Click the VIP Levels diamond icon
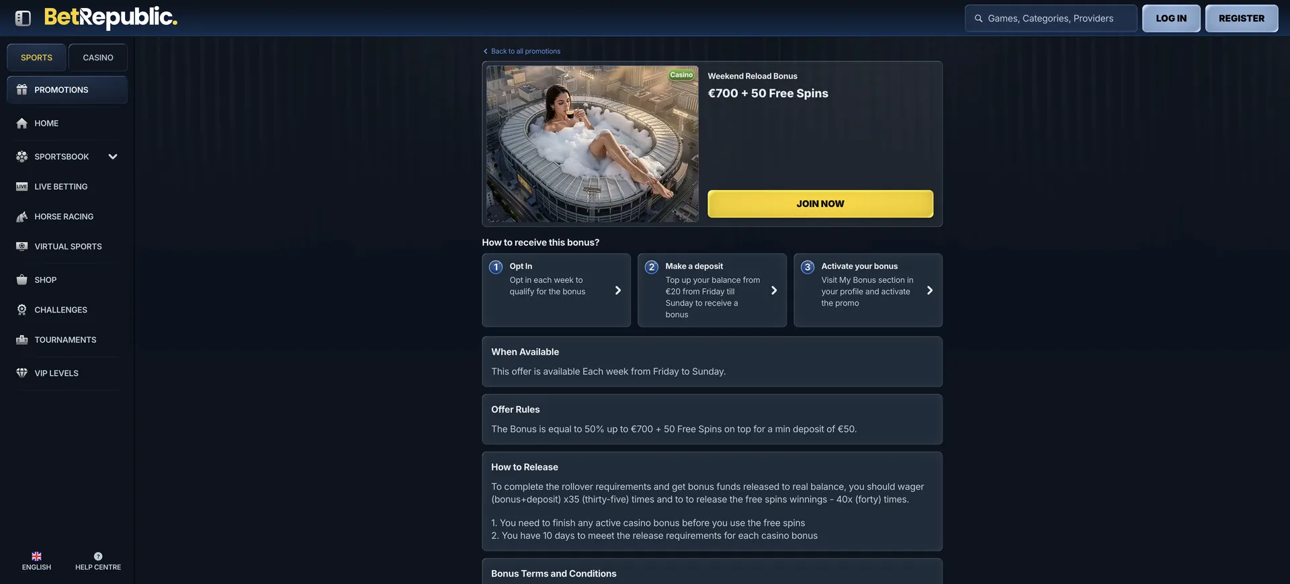Screen dimensions: 1290x584 pos(22,373)
